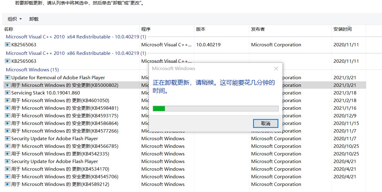Viewport: 382px width, 192px height.
Task: Sort by the 名称 column header
Action: (x=9, y=29)
